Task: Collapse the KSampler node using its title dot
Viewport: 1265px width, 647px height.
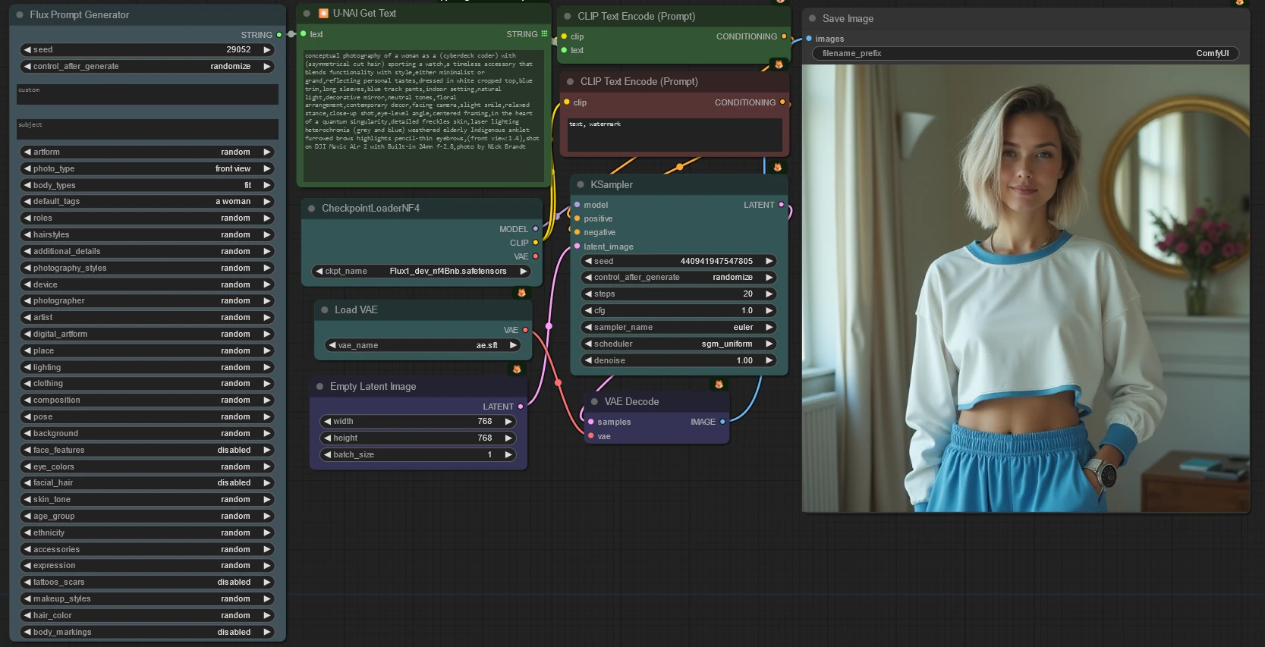Action: [581, 184]
